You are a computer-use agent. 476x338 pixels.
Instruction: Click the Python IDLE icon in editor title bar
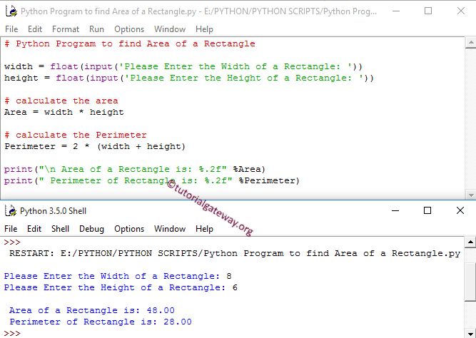[x=11, y=11]
